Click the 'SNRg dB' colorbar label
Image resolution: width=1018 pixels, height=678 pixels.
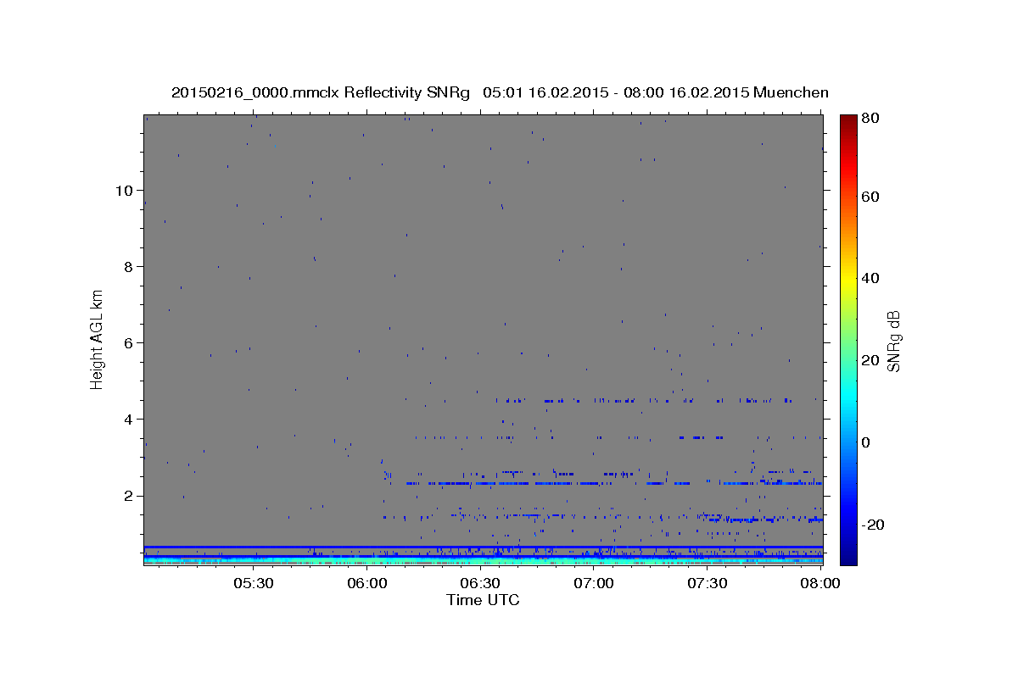click(893, 341)
